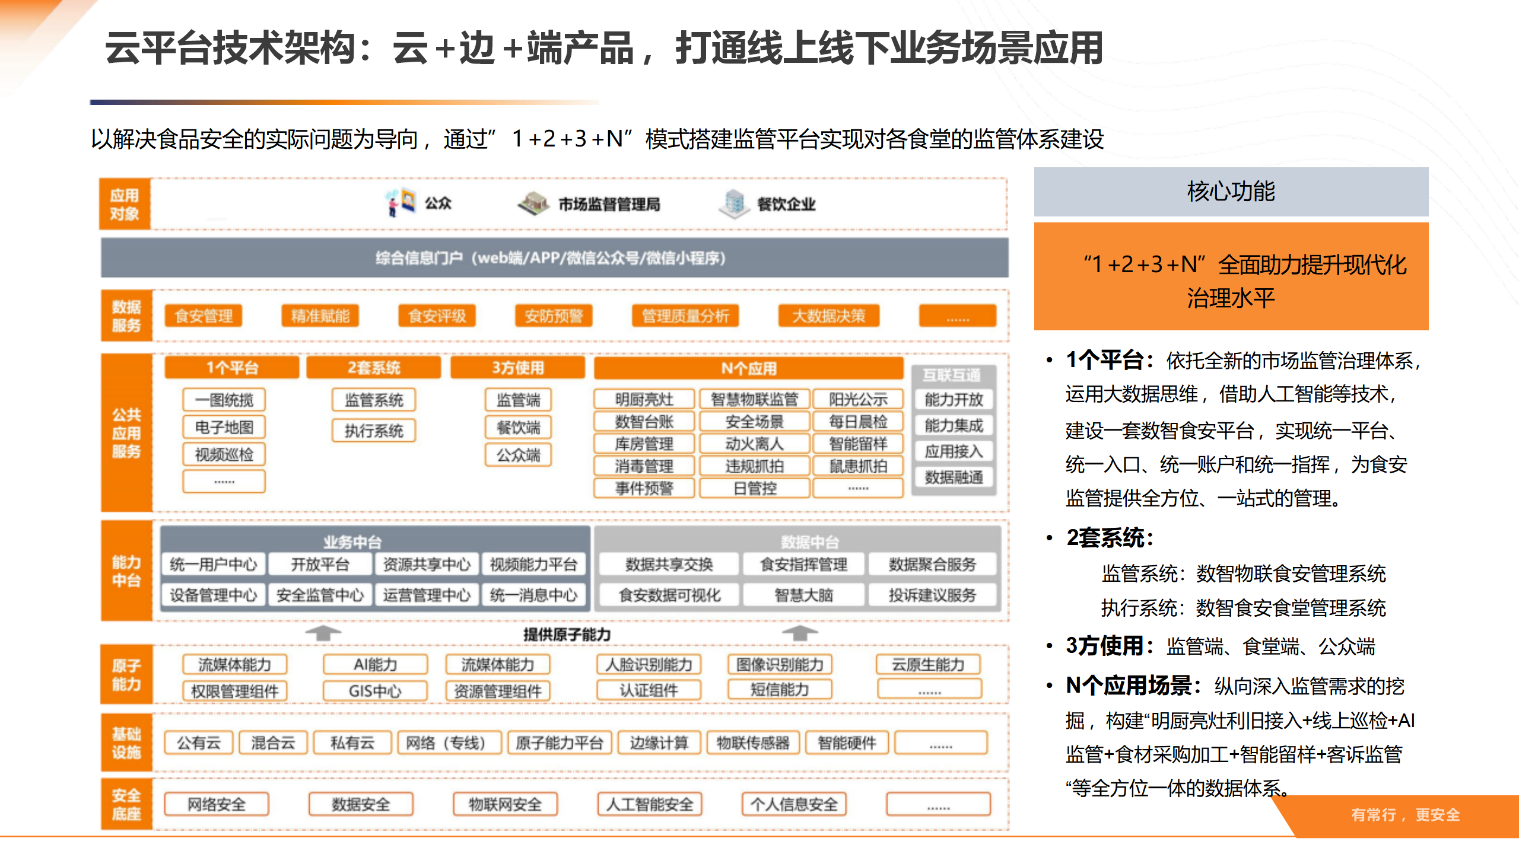Click the 智慧大脑 item in 数据中台

(x=804, y=595)
